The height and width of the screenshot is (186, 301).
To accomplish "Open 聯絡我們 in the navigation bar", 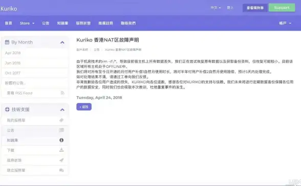I will 128,23.
